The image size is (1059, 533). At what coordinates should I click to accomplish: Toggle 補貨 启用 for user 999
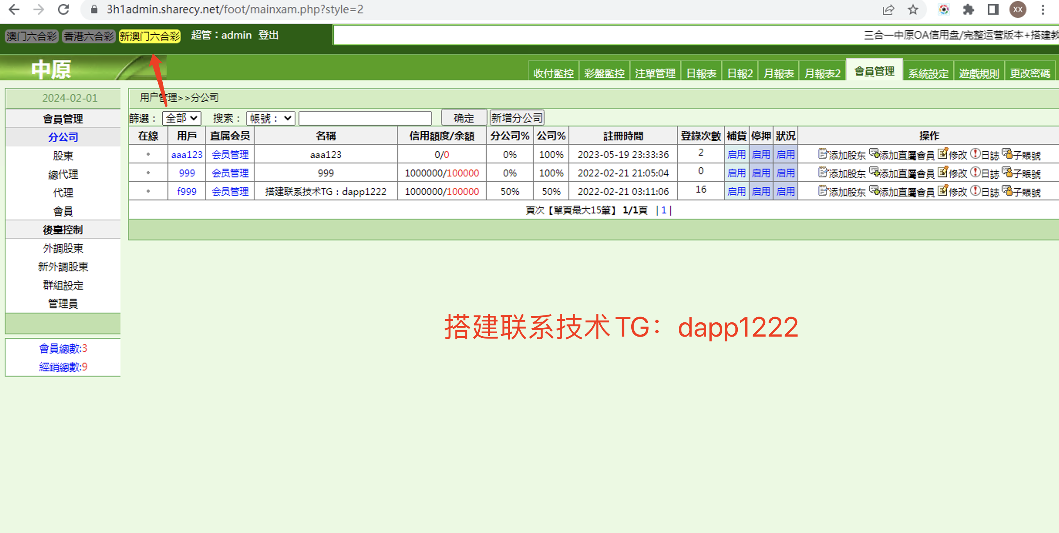pos(736,173)
